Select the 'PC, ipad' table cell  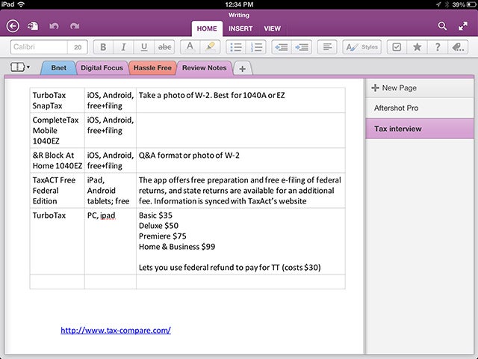pyautogui.click(x=111, y=241)
